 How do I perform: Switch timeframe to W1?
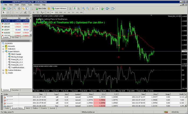(77, 12)
